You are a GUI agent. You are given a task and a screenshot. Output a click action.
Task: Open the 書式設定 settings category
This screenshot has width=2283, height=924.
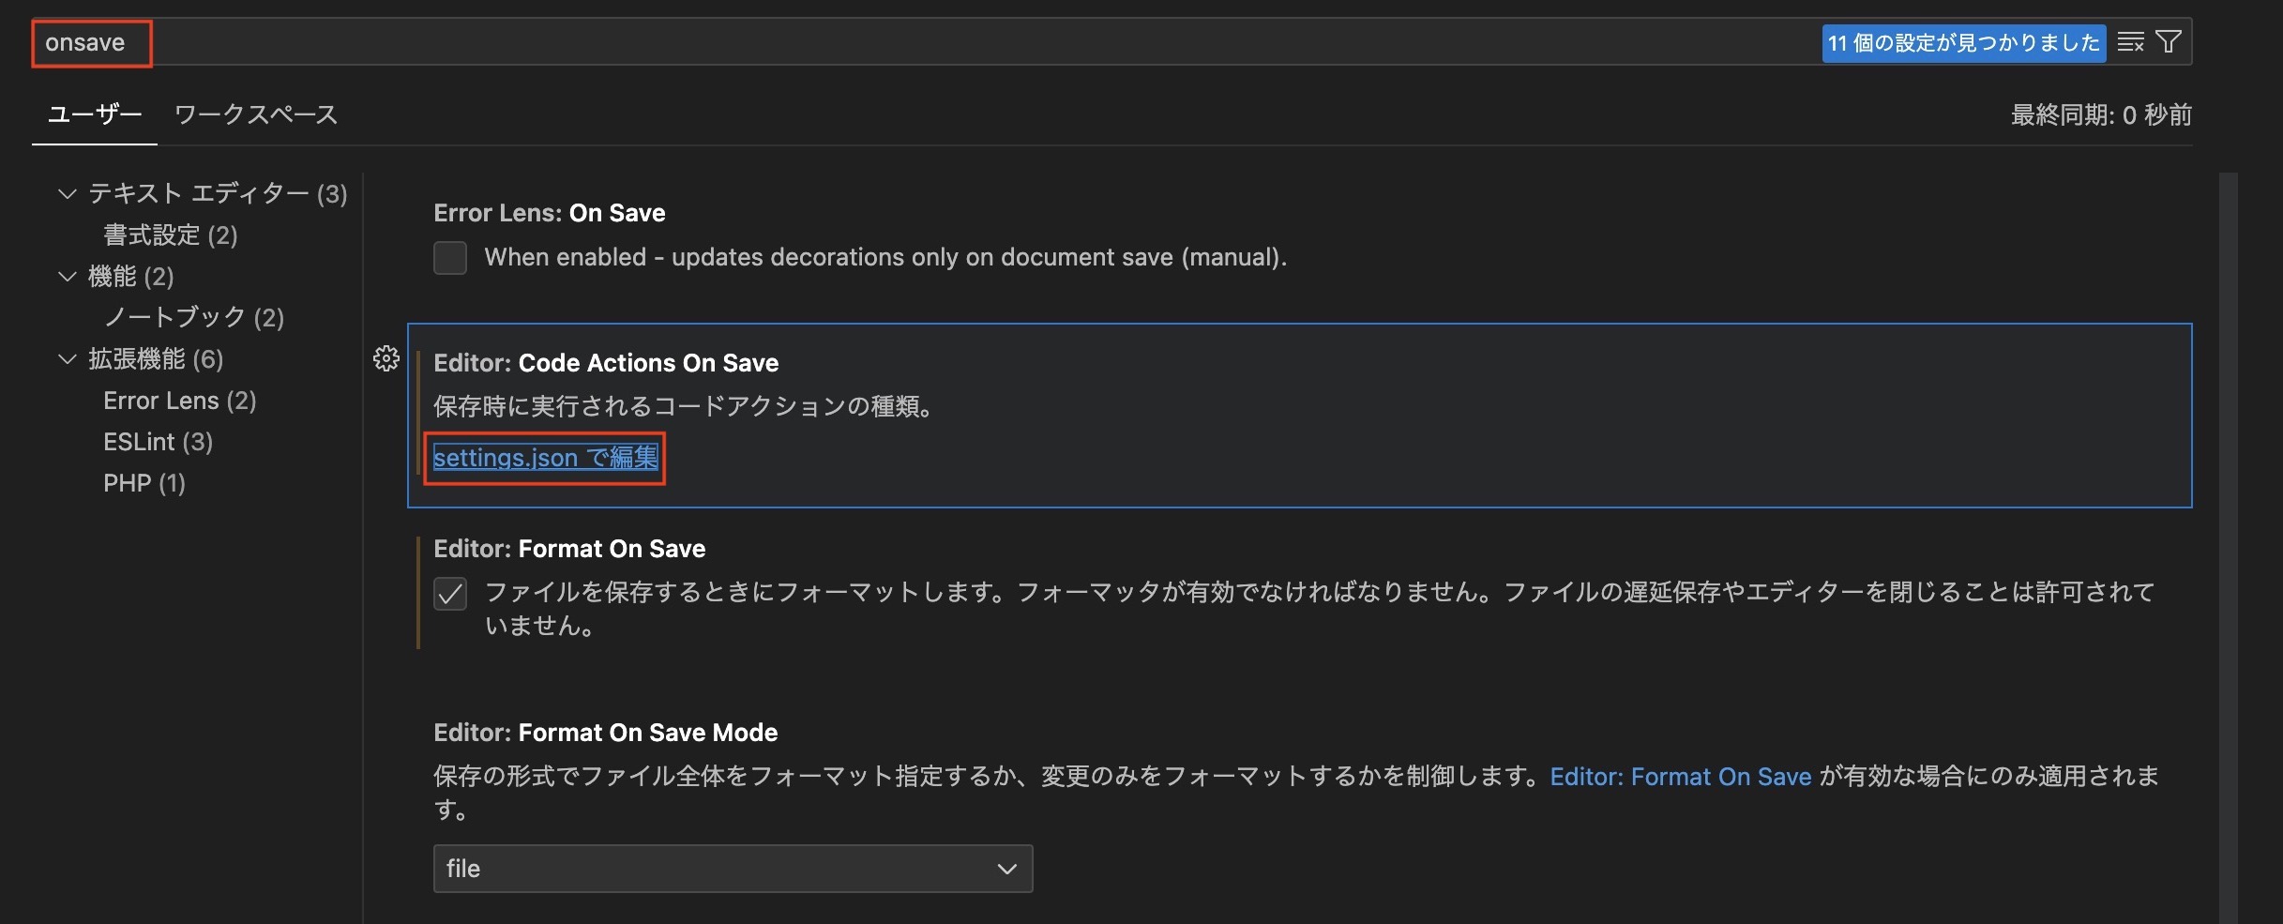click(x=171, y=235)
